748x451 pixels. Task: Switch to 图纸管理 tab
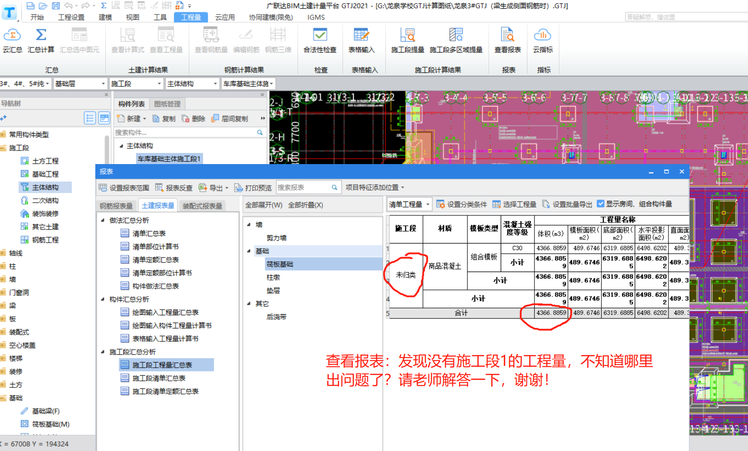[x=167, y=104]
